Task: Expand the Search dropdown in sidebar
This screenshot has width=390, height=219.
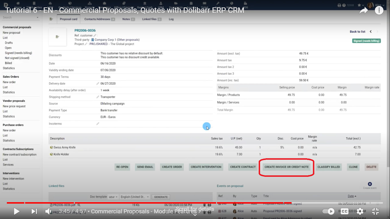Action: (37, 18)
